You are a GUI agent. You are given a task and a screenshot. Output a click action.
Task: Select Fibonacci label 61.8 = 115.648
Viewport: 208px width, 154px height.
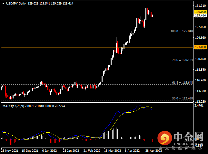(183, 83)
